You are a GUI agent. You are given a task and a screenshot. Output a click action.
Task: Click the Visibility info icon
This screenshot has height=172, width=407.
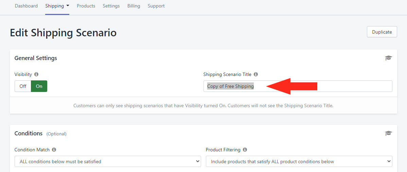coord(36,74)
